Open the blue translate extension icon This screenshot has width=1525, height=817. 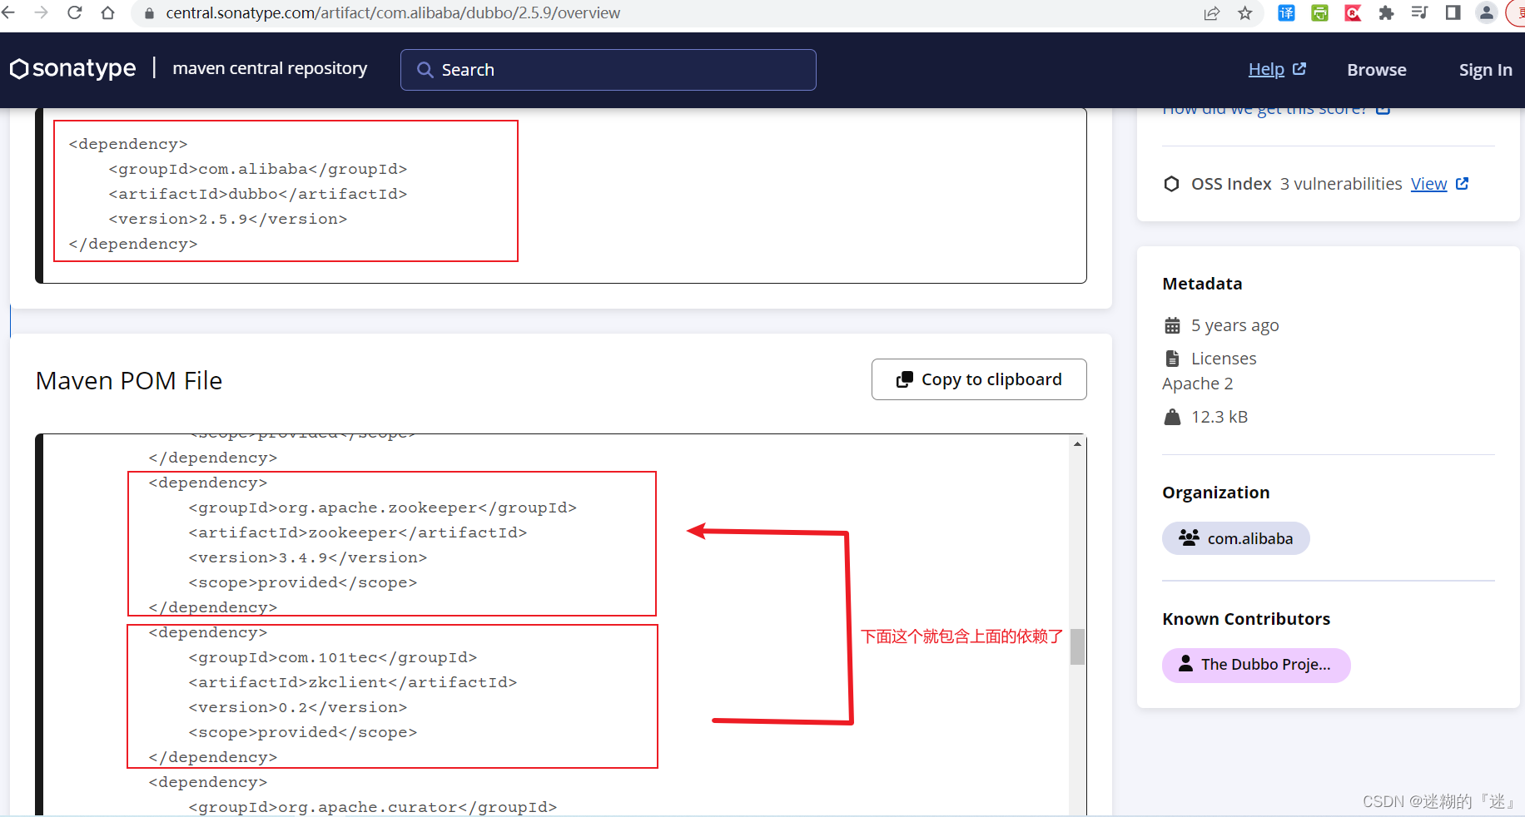pyautogui.click(x=1286, y=13)
